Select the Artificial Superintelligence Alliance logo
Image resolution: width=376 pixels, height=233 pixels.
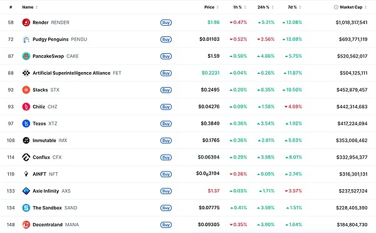point(26,73)
